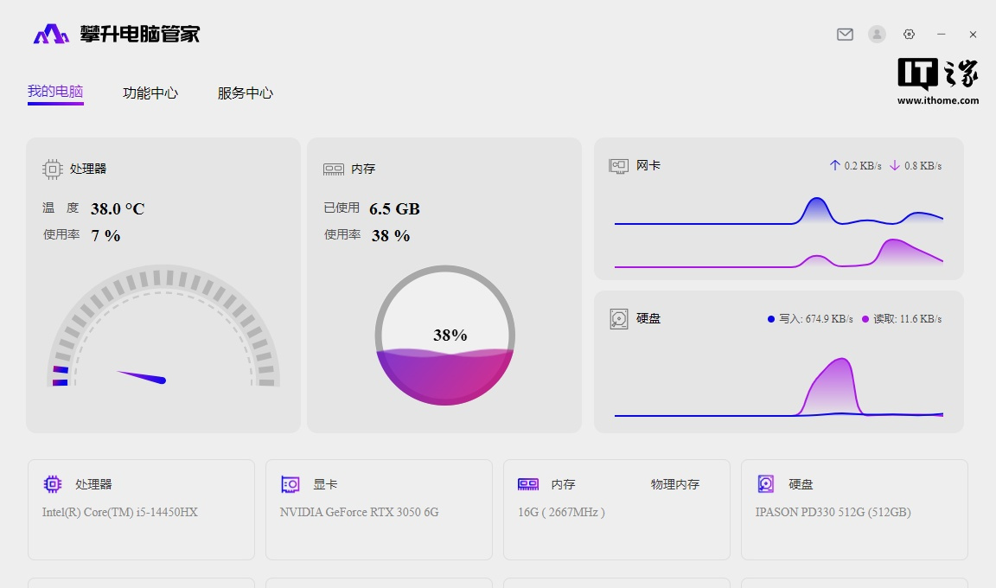
Task: Click the 38% memory usage circle
Action: coord(445,336)
